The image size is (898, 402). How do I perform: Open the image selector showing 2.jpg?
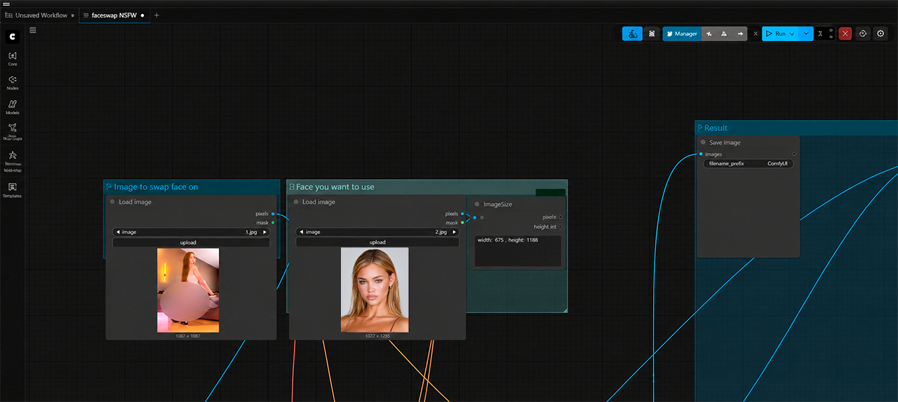[377, 232]
